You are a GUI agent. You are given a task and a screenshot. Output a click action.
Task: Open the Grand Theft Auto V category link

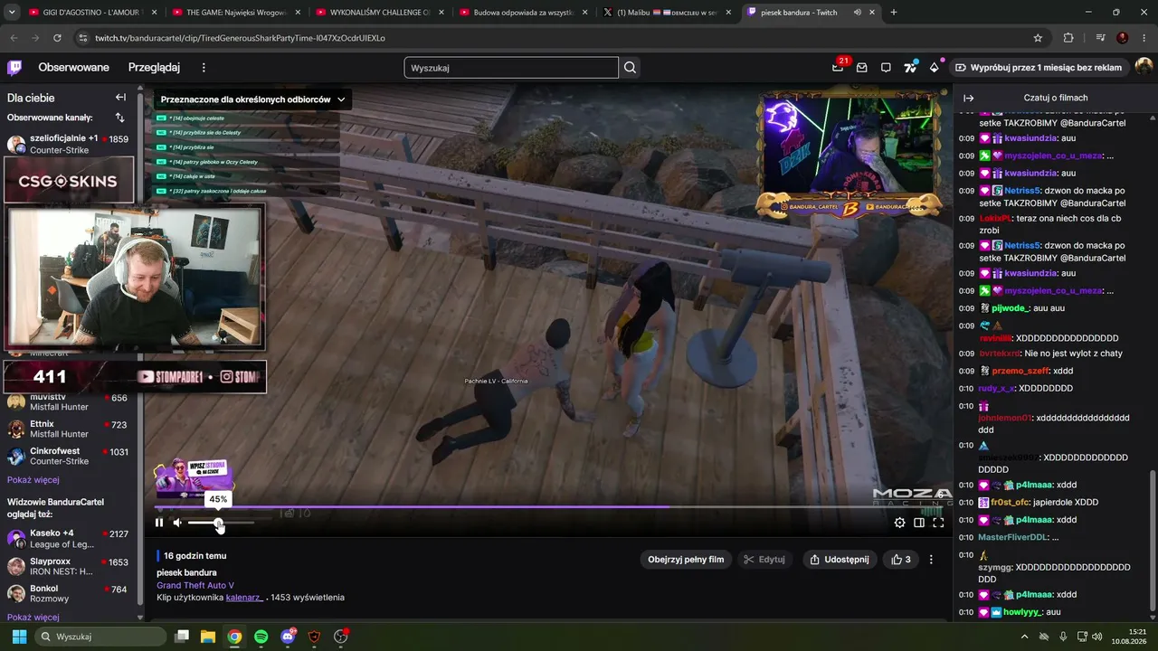coord(195,585)
